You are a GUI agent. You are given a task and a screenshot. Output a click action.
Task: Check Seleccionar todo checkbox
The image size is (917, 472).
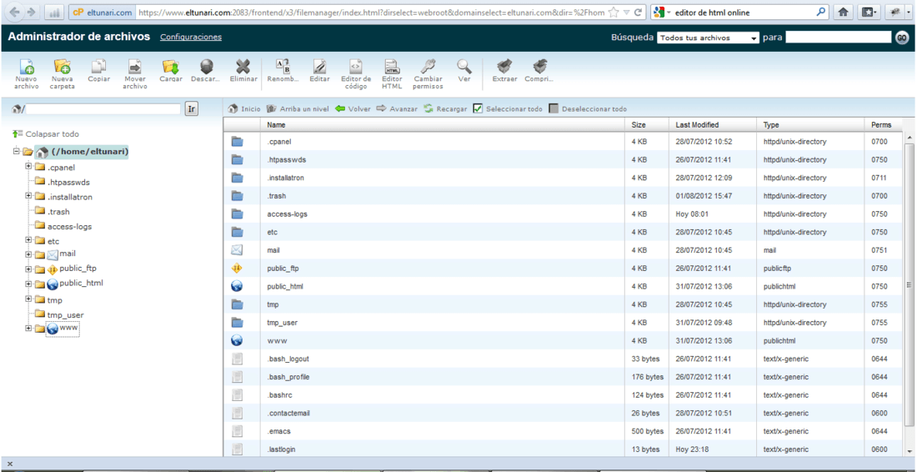[478, 108]
